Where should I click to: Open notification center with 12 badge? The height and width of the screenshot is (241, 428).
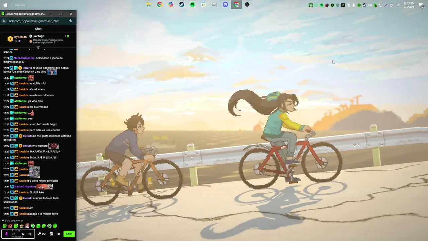click(x=421, y=5)
